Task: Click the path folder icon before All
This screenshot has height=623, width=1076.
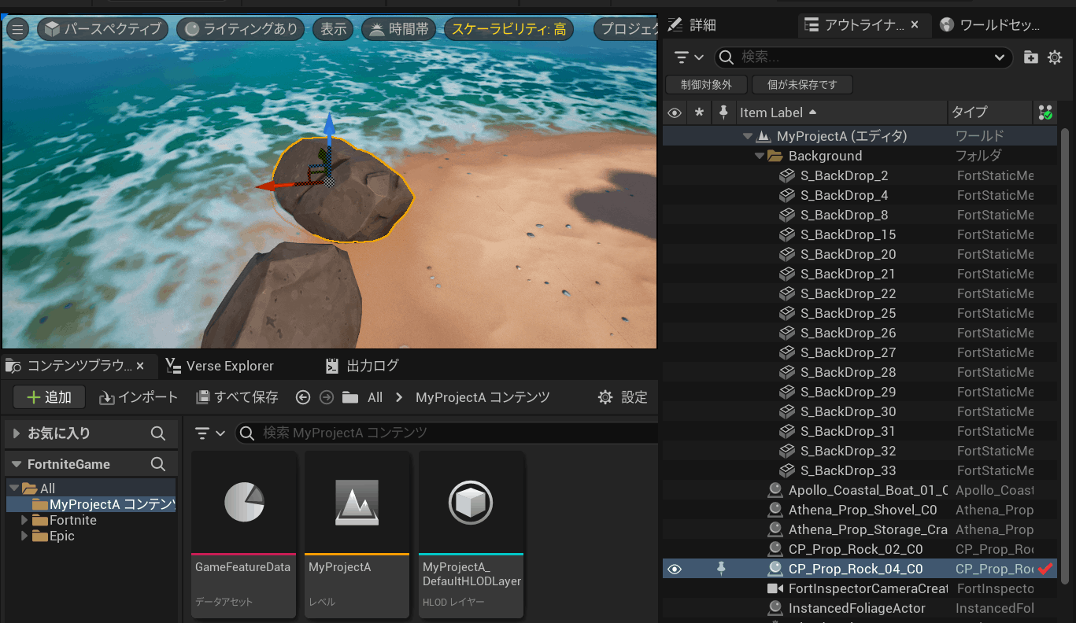Action: [350, 397]
